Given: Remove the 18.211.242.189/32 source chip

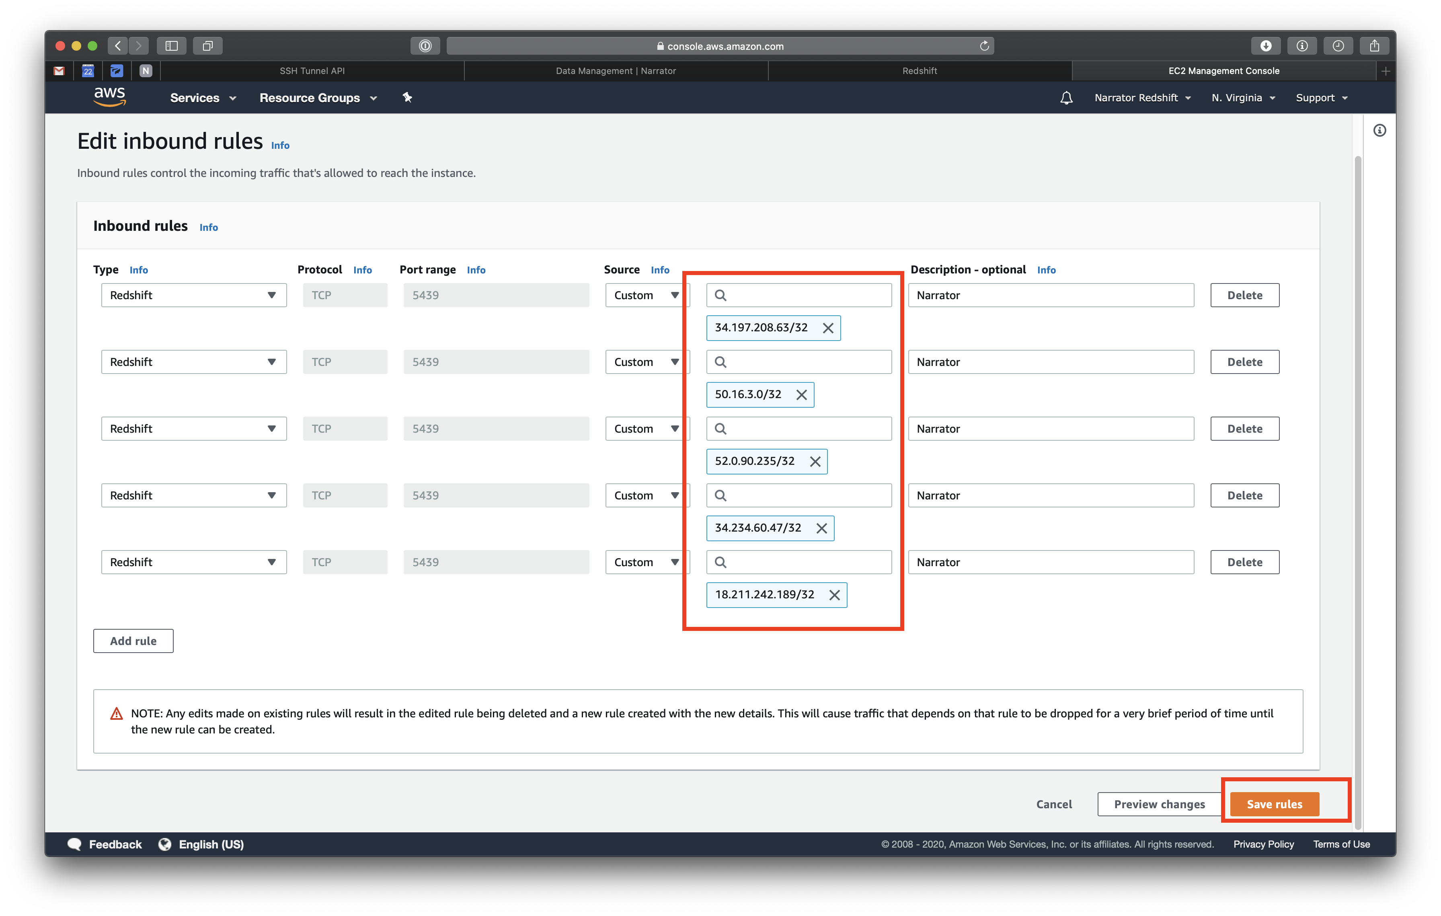Looking at the screenshot, I should coord(834,595).
